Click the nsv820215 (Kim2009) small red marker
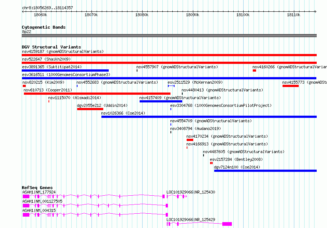This screenshot has height=228, width=327. coord(24,86)
